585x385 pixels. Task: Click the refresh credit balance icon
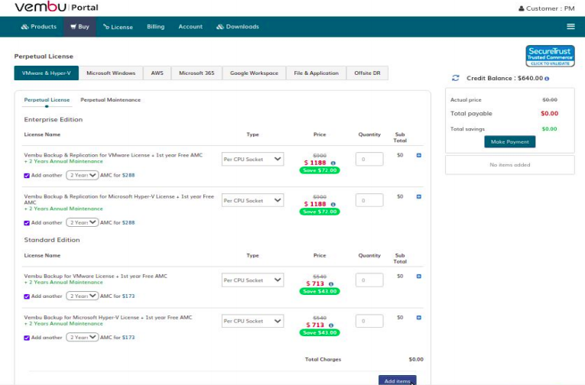click(x=455, y=78)
